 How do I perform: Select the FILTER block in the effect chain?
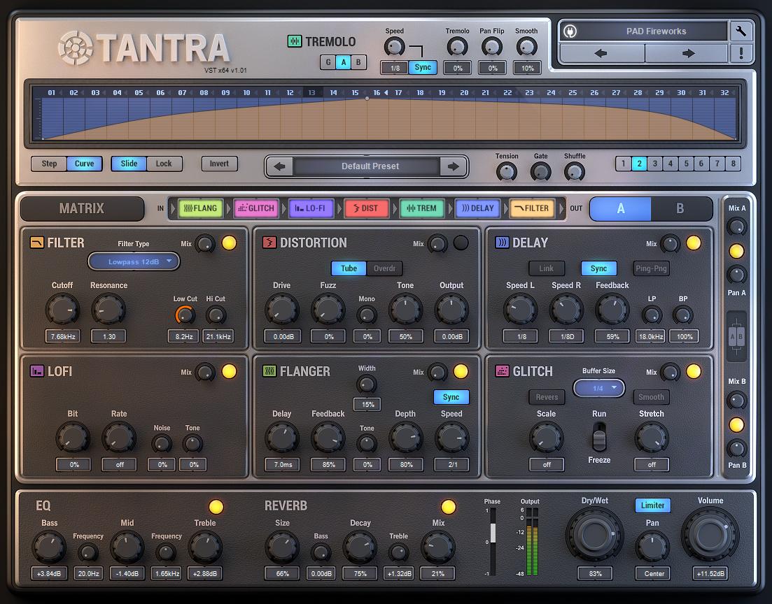[x=532, y=208]
